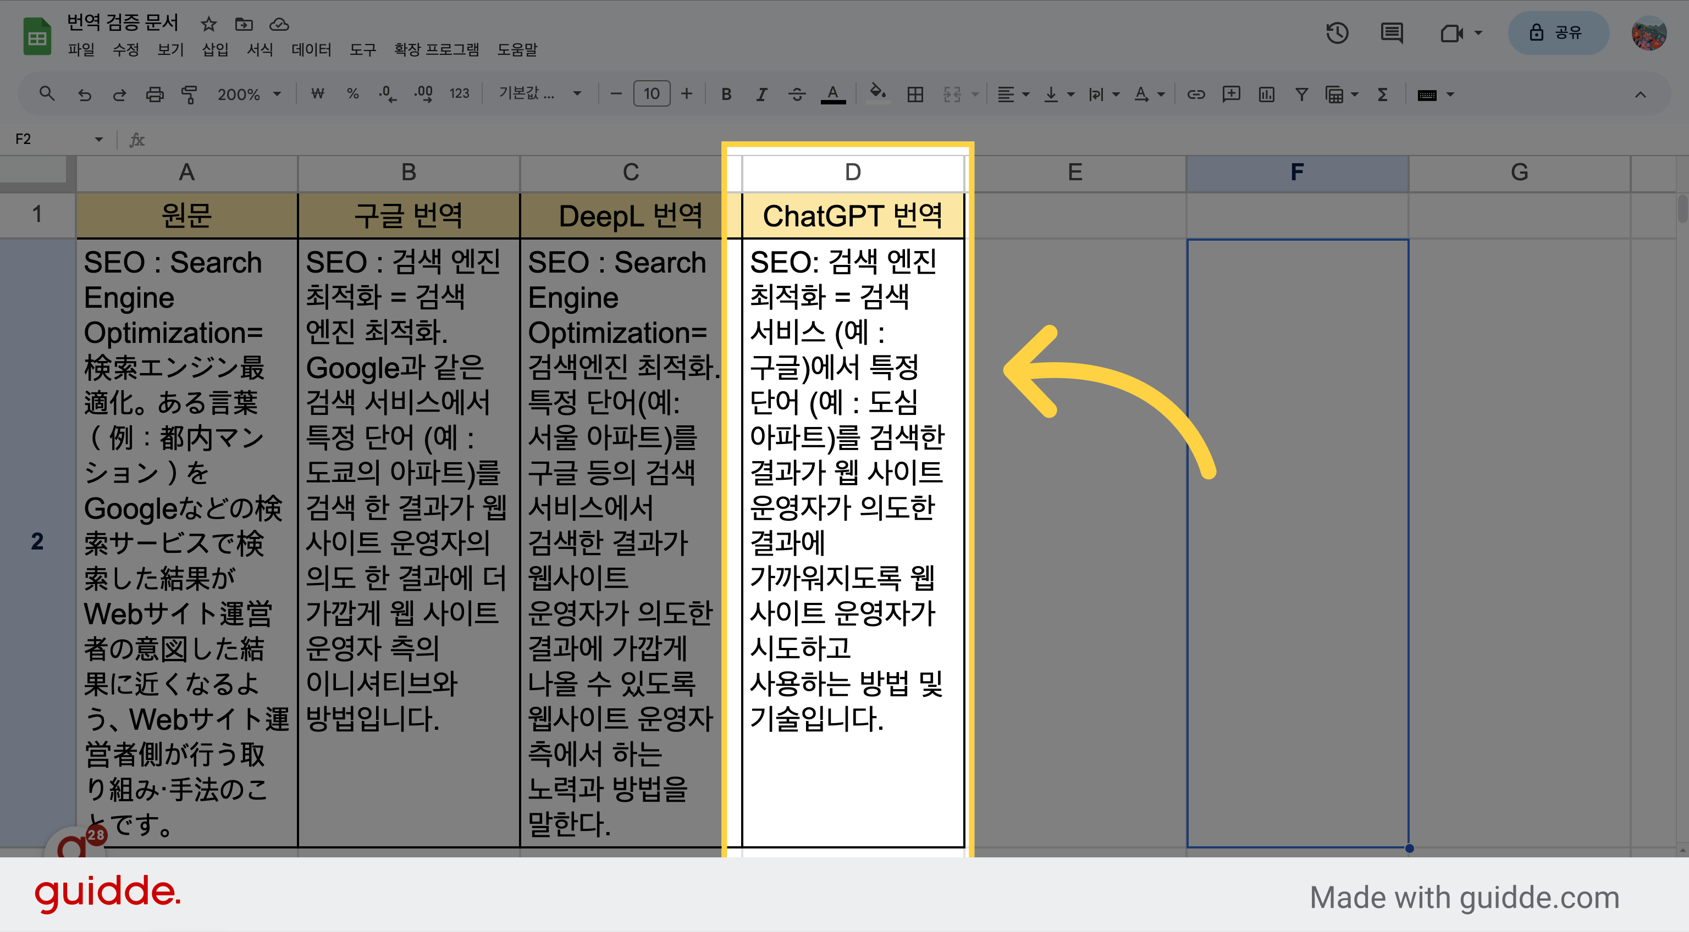1689x932 pixels.
Task: Insert a chart
Action: pos(1267,95)
